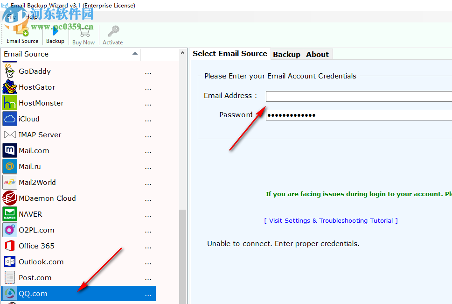Click the iCloud cloud icon

[9, 119]
